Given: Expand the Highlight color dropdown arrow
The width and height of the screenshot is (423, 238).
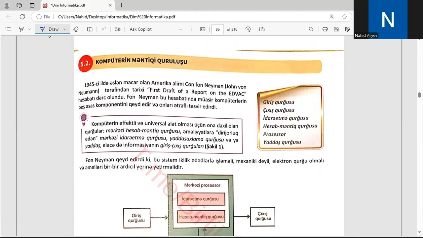Looking at the screenshot, I should [x=29, y=29].
